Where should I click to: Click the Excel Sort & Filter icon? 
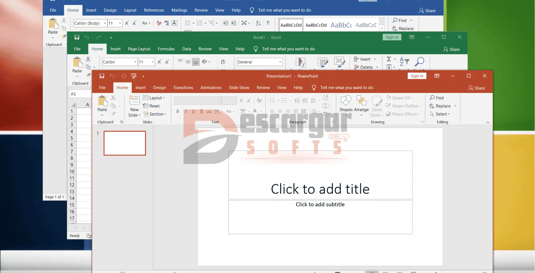coord(404,62)
